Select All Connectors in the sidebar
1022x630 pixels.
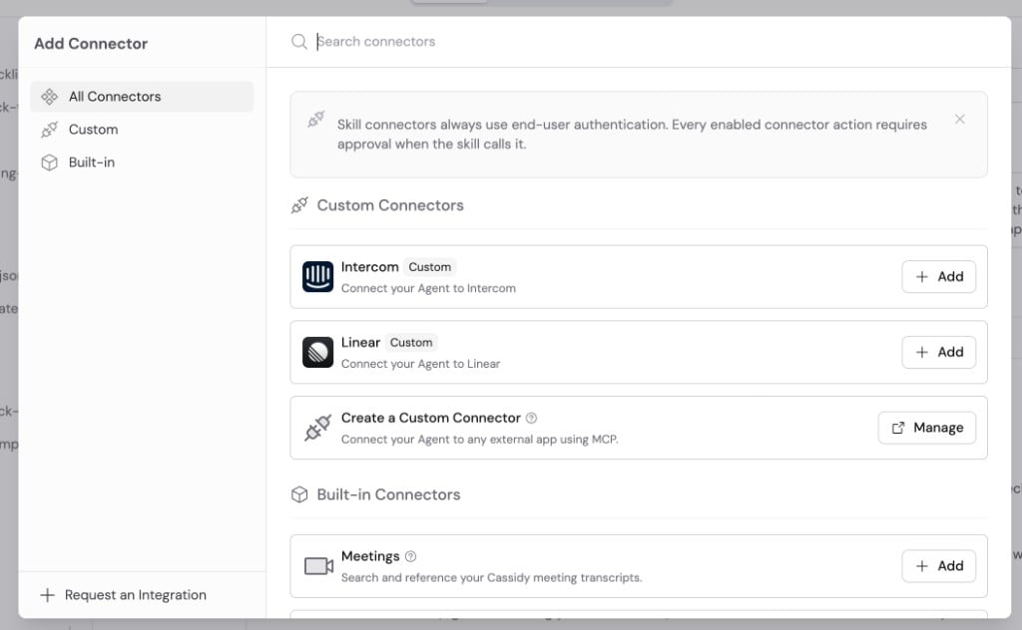[x=142, y=97]
